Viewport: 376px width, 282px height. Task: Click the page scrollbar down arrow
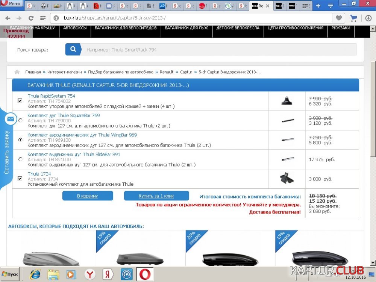[373, 263]
